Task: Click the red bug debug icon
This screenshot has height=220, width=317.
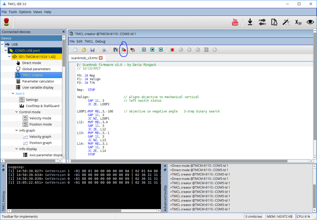Action: (x=172, y=50)
